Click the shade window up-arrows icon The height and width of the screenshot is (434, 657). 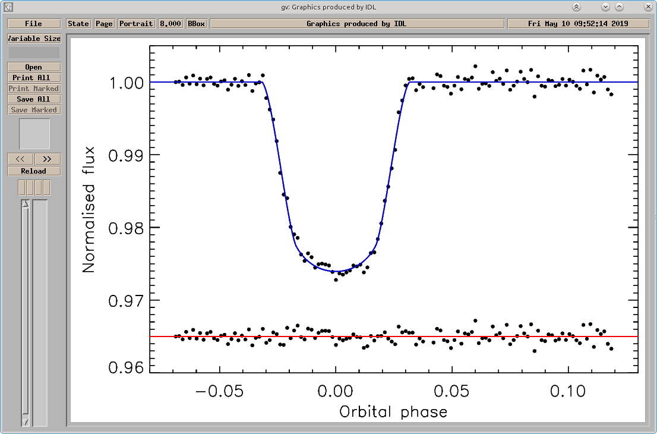coord(577,7)
